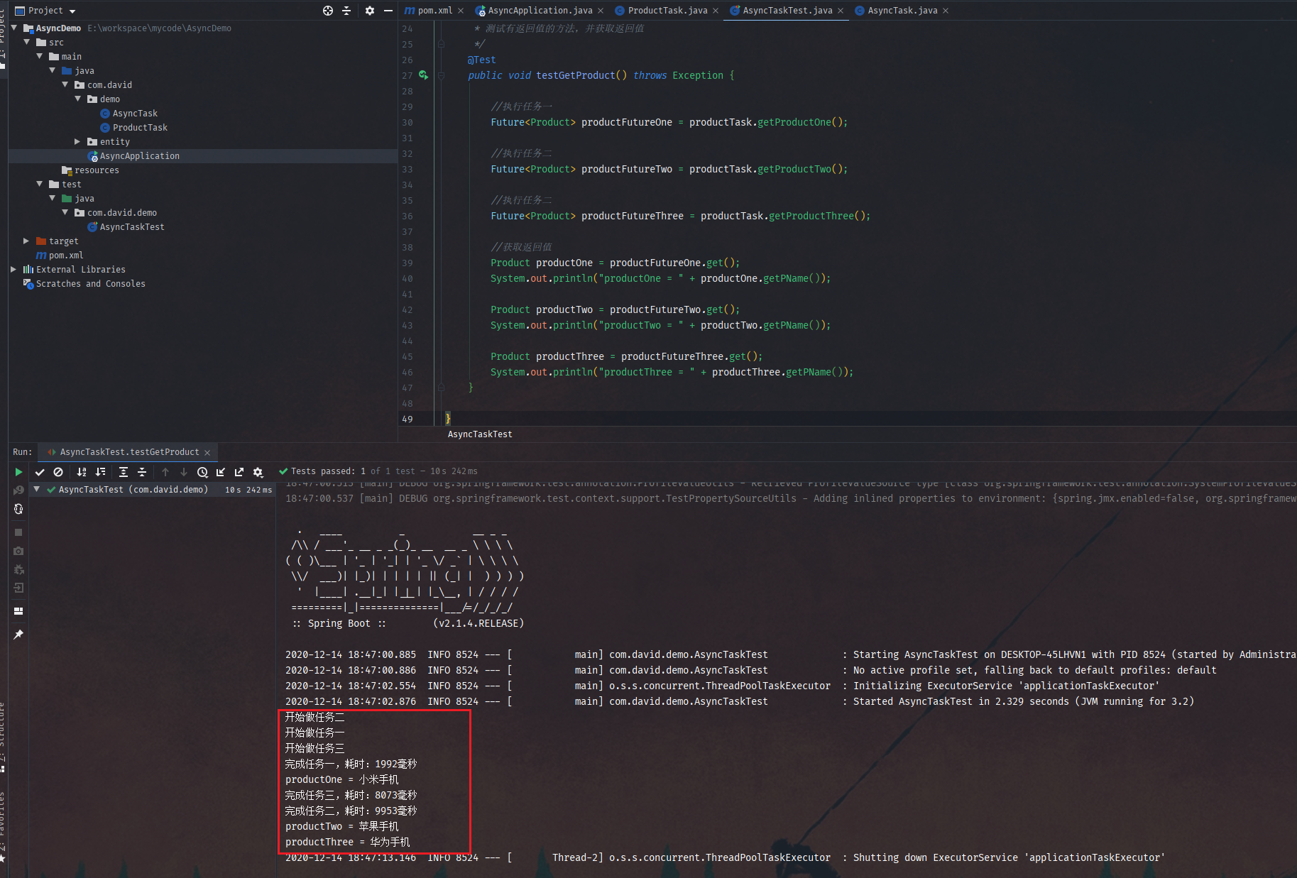Image resolution: width=1297 pixels, height=878 pixels.
Task: Select AsyncTaskTest.java tab
Action: 787,11
